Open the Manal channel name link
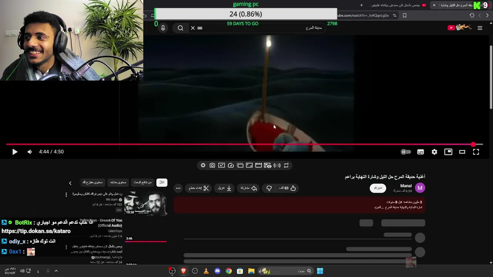Screen dimensions: 493x277 [x=406, y=186]
